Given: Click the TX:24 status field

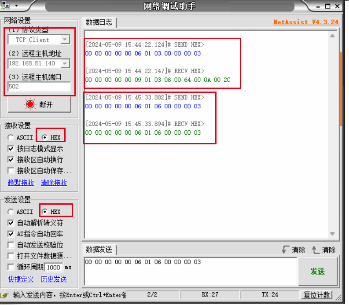Looking at the screenshot, I should click(x=270, y=294).
